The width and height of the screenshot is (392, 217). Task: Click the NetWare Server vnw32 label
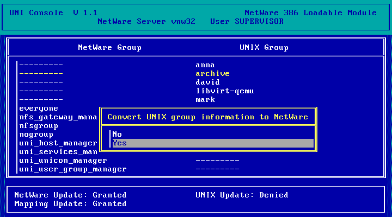pos(146,21)
